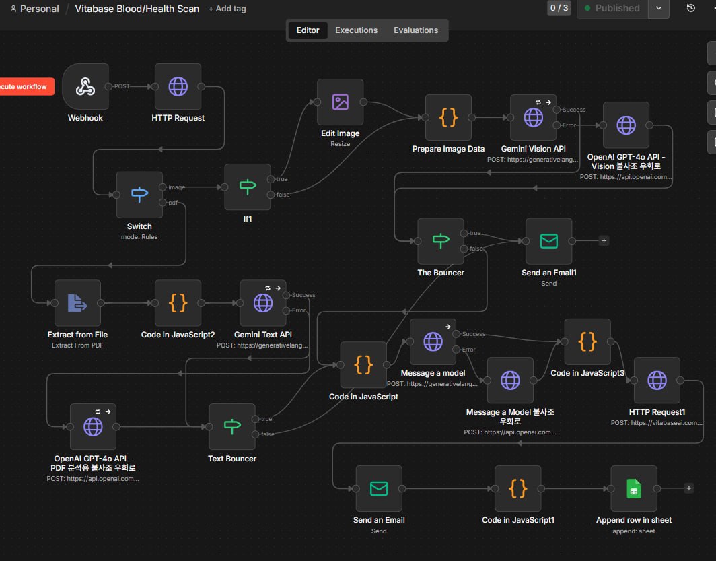Image resolution: width=716 pixels, height=561 pixels.
Task: Click the 'mode: Rules' subtitle text
Action: pyautogui.click(x=139, y=236)
